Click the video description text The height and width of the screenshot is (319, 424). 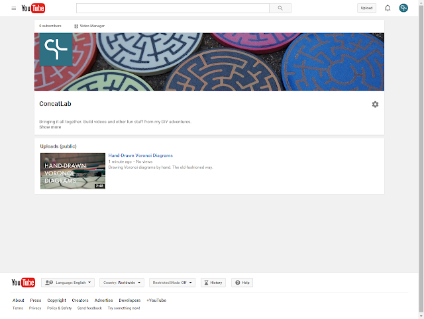point(160,167)
